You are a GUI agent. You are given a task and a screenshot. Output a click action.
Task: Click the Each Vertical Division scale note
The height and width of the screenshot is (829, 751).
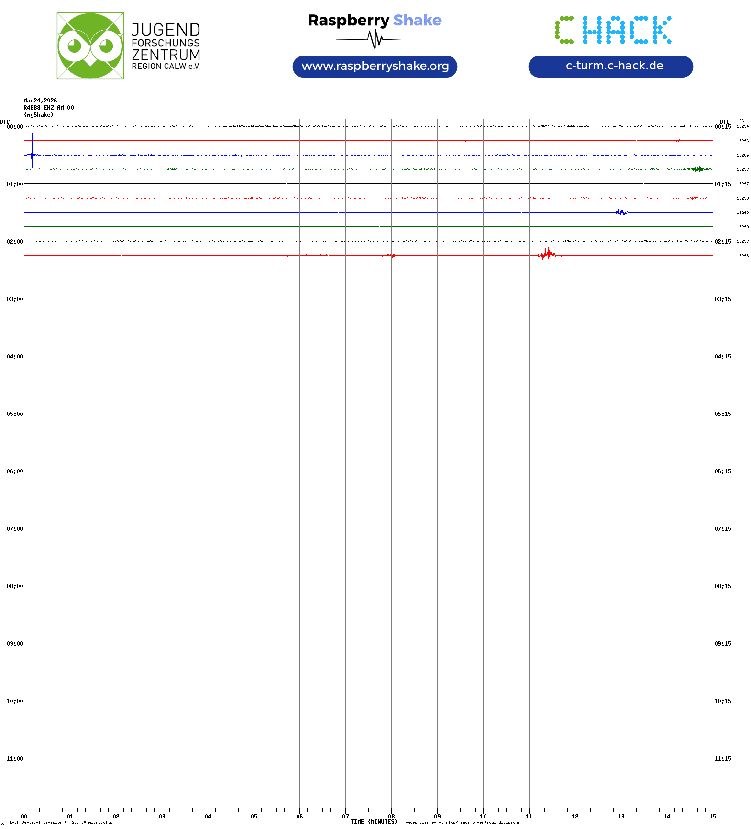tap(61, 822)
